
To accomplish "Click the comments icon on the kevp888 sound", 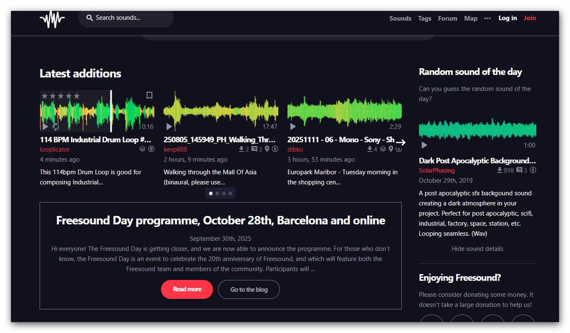I will tap(254, 149).
